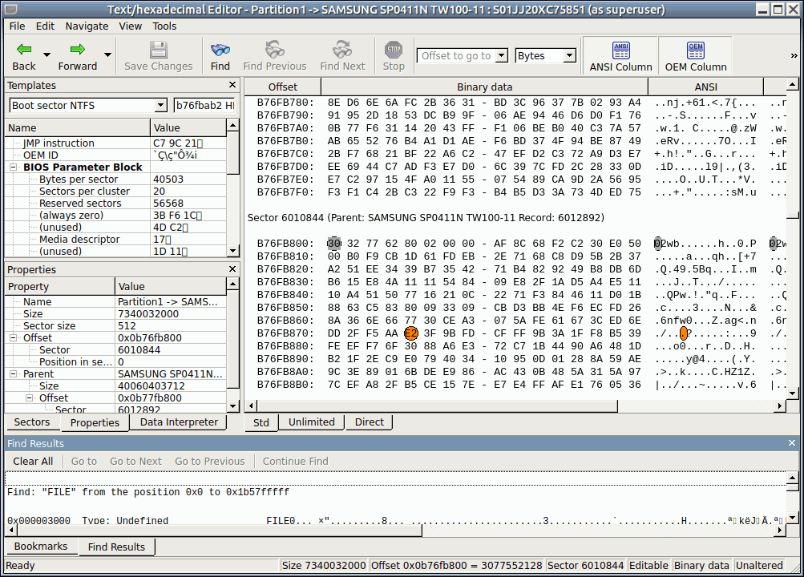Switch to the Data Interpreter tab
Viewport: 804px width, 577px height.
(x=179, y=422)
